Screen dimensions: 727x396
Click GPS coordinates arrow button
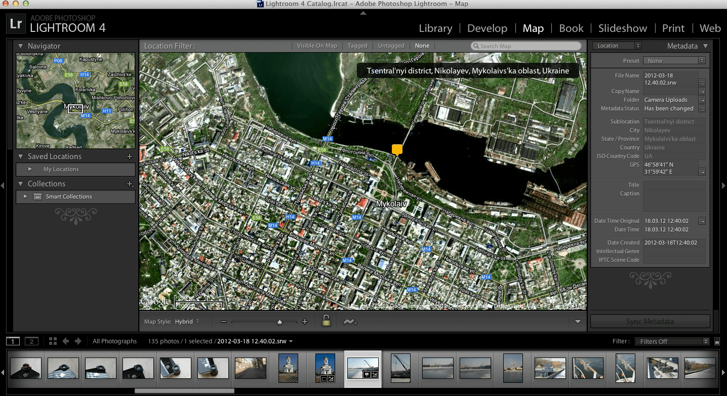[702, 172]
